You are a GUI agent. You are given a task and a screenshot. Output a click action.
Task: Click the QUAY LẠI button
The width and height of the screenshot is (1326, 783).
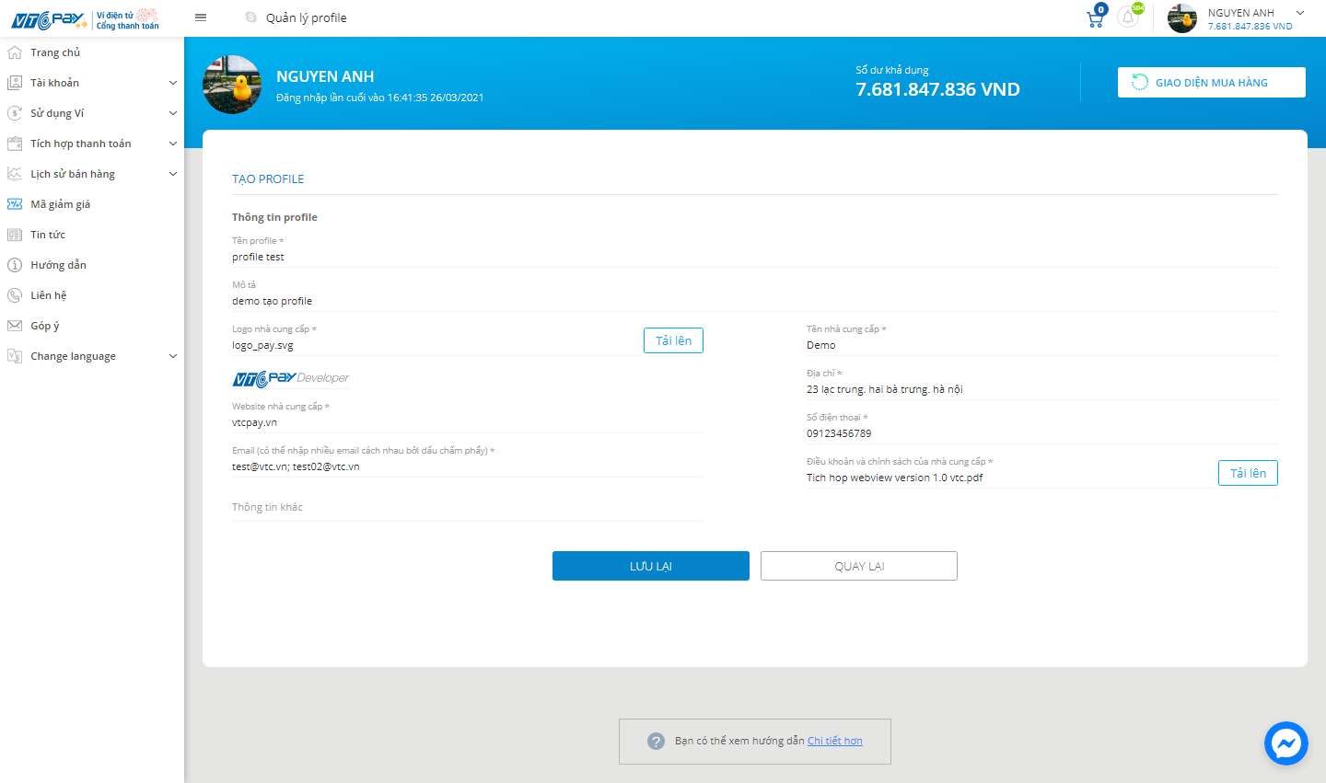(858, 566)
